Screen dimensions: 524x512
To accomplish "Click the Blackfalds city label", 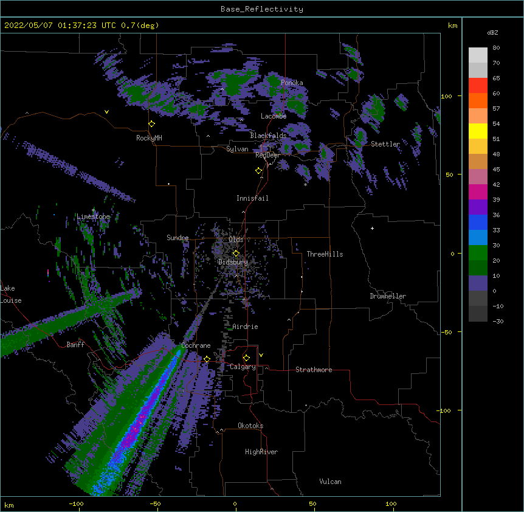I will (x=268, y=136).
